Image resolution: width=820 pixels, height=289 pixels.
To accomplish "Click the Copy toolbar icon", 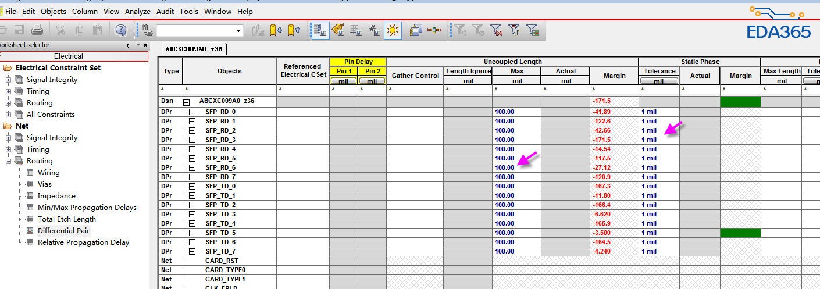I will point(80,30).
